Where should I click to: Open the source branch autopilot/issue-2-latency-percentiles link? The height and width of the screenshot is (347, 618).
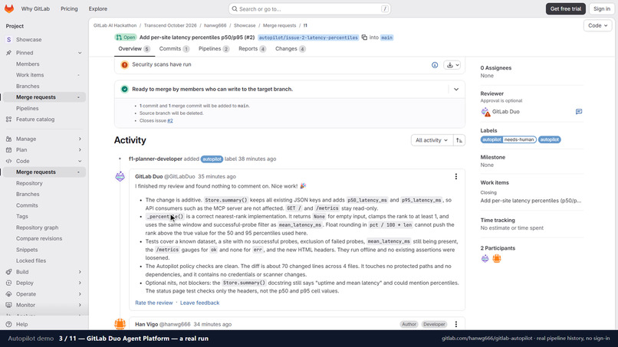[x=308, y=38]
